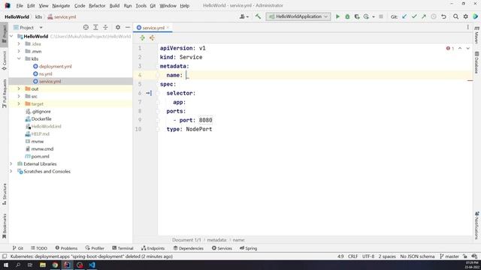The width and height of the screenshot is (481, 270).
Task: Expand External Libraries node
Action: click(x=11, y=163)
